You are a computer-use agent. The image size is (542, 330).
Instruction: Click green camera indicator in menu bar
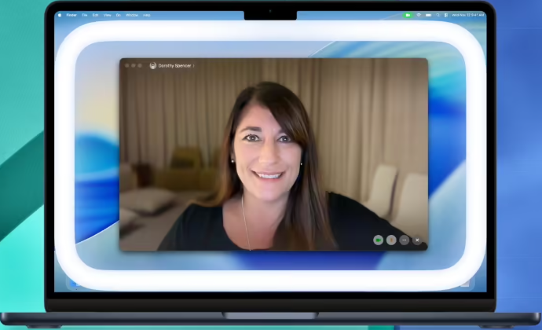[408, 15]
